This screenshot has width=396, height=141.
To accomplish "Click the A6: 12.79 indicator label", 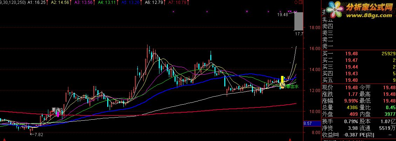I will point(153,2).
